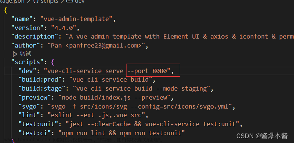Click the "description" key text
Screen dimensions: 294x143
coord(35,37)
